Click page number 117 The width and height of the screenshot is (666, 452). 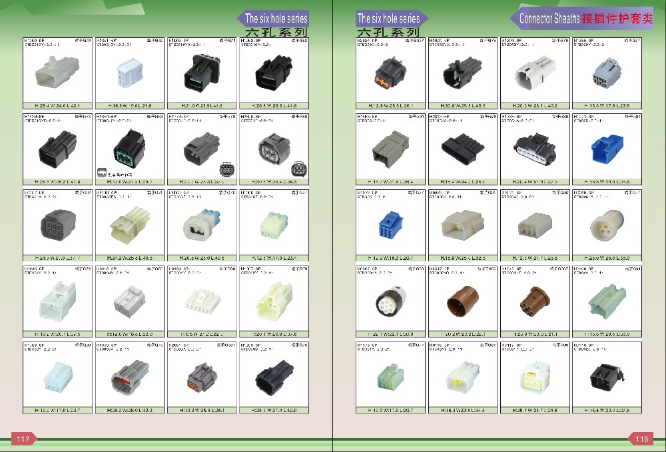click(x=23, y=439)
